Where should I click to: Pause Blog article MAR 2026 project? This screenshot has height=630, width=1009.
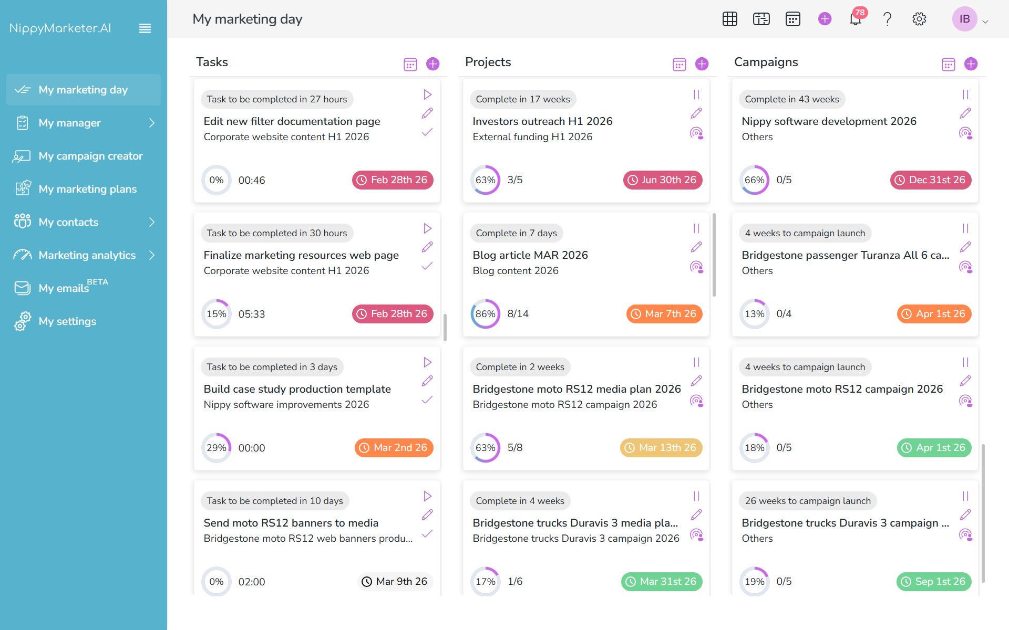click(x=696, y=228)
